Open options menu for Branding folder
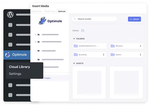Viewport: 150px width, 106px height. pos(103,55)
